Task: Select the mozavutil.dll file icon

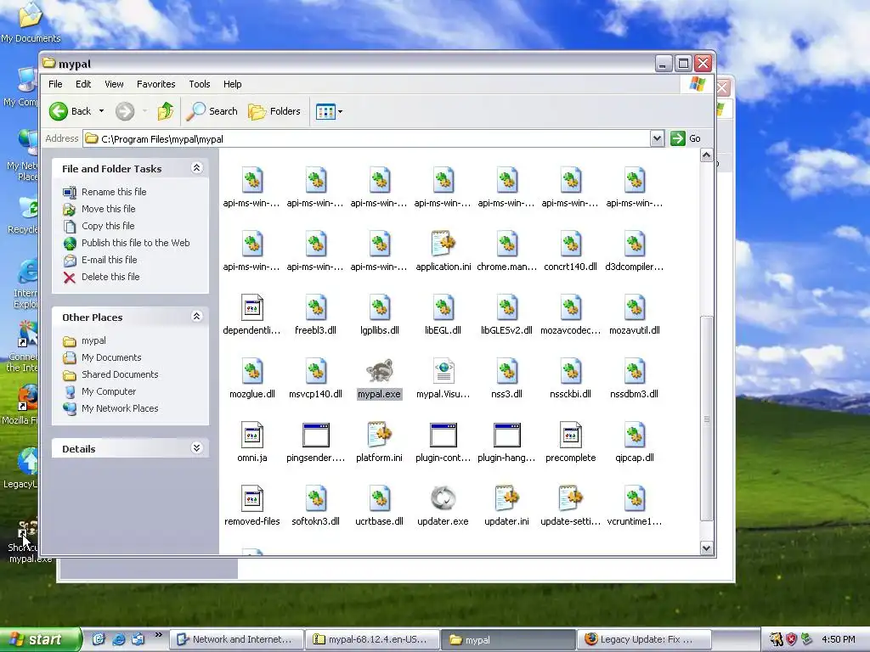Action: tap(634, 307)
